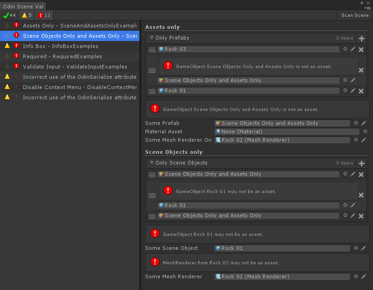Open object picker for Only Prefabs second item
This screenshot has height=290, width=373.
pos(345,80)
